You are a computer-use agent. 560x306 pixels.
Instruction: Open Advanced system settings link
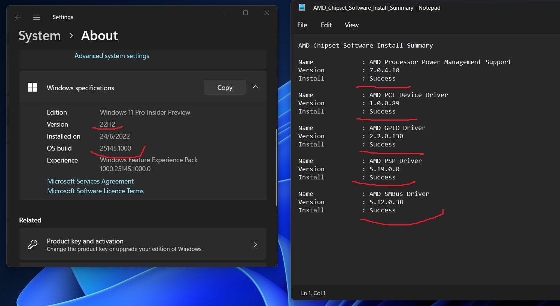click(x=112, y=56)
